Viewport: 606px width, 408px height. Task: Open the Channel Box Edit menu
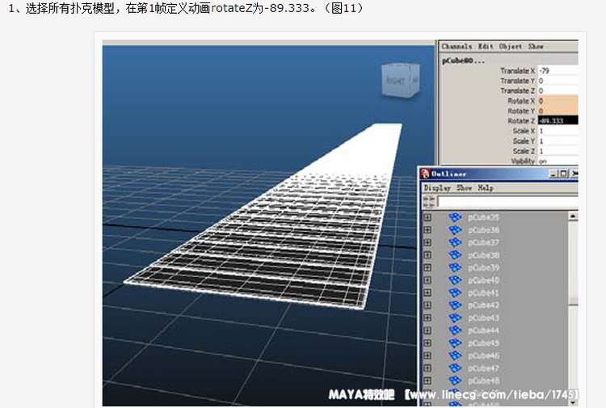coord(485,47)
